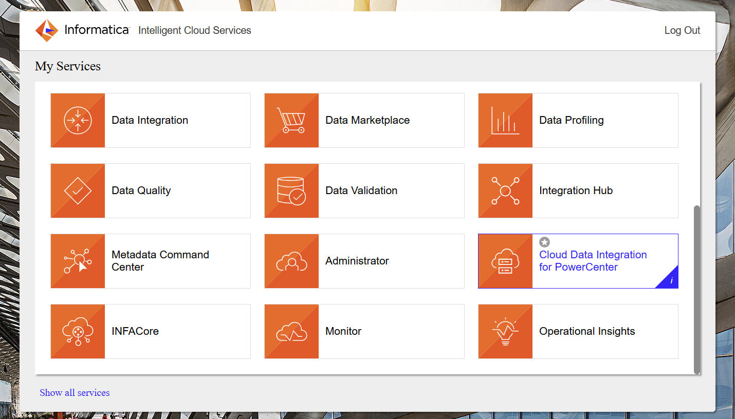Launch the INFACore tile label
Screen dimensions: 735x419
pos(135,331)
